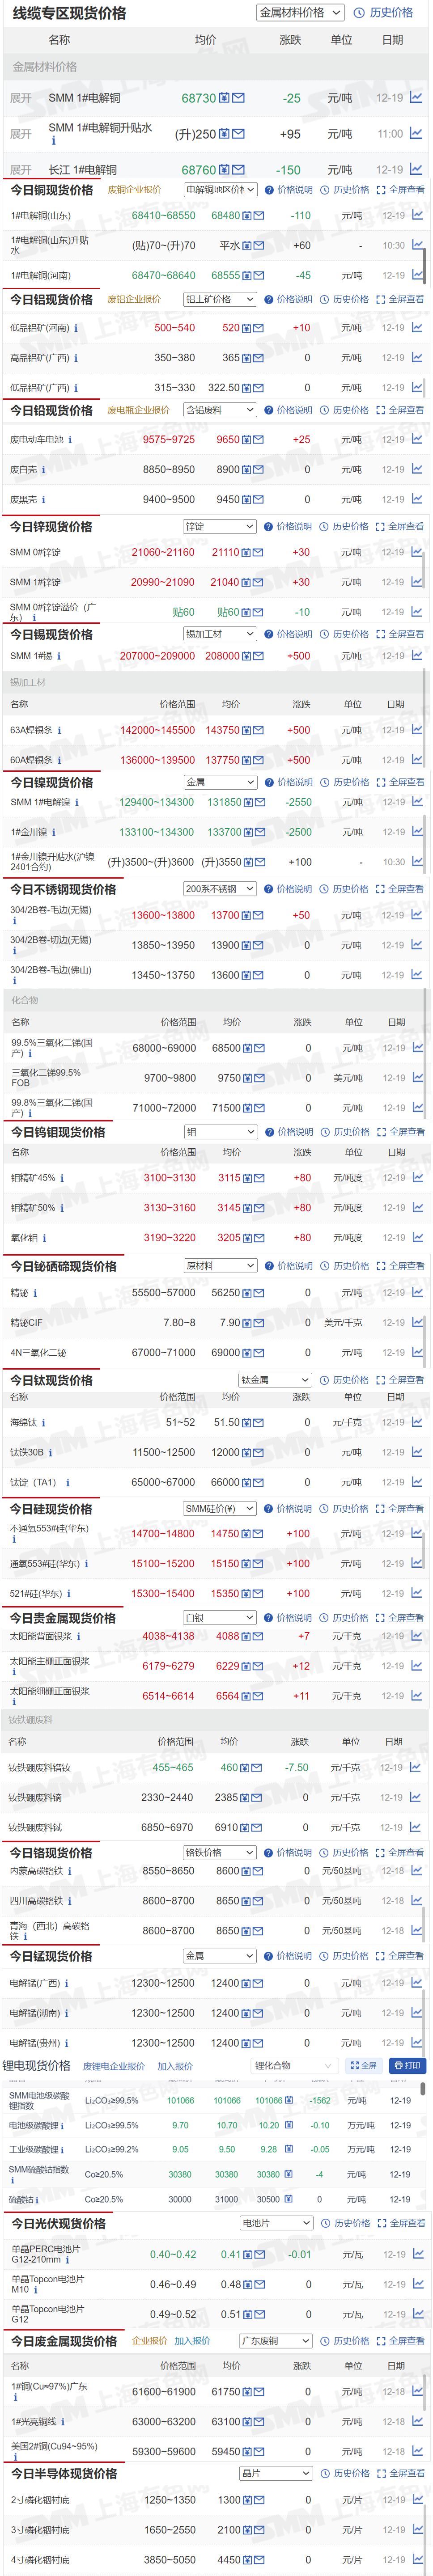This screenshot has height=2576, width=433.
Task: Click info icon next to 废电动车电池
Action: click(x=70, y=439)
